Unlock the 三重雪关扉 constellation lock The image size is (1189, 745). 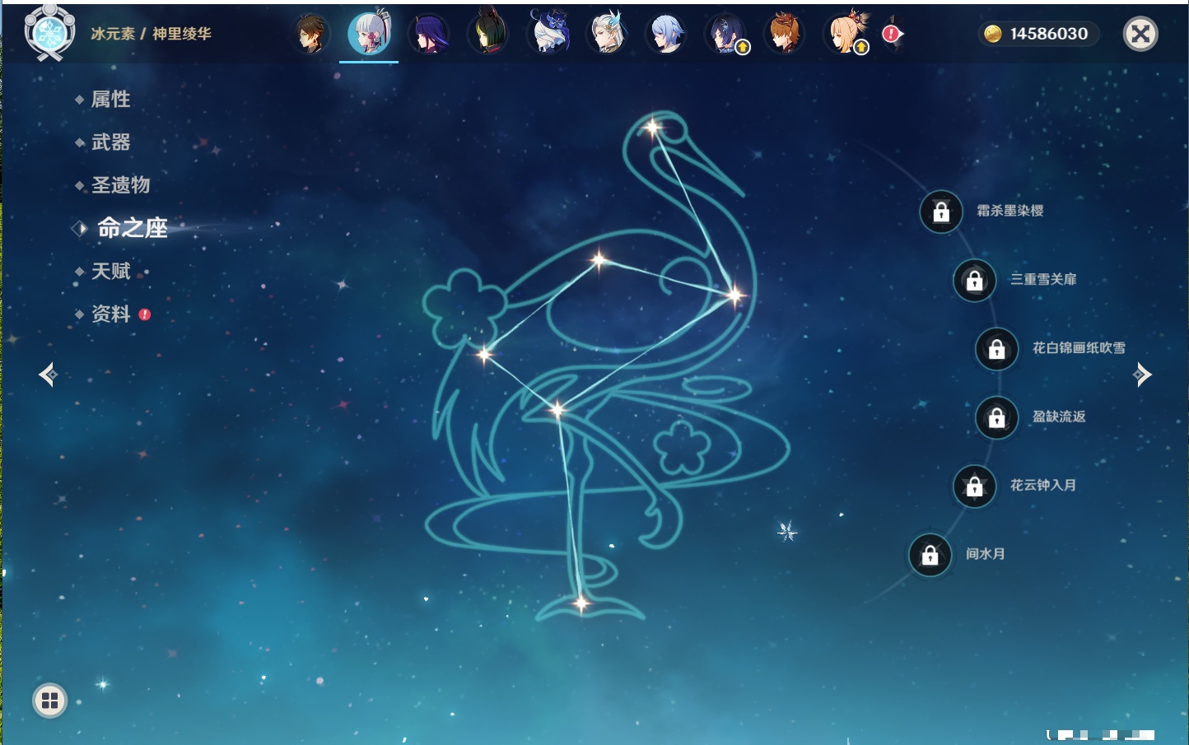(974, 280)
